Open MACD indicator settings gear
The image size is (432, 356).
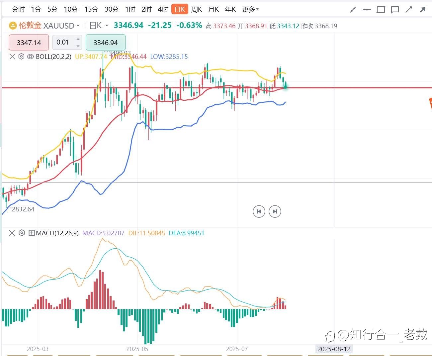pyautogui.click(x=22, y=233)
